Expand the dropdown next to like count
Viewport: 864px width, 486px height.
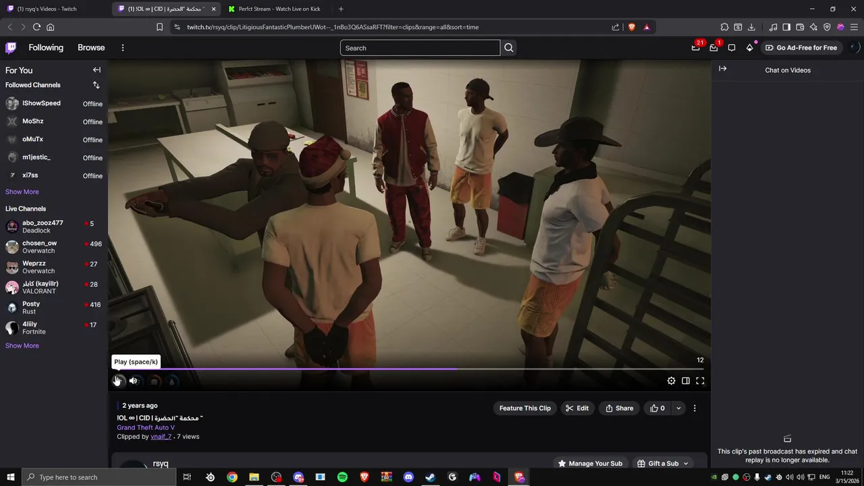(678, 408)
